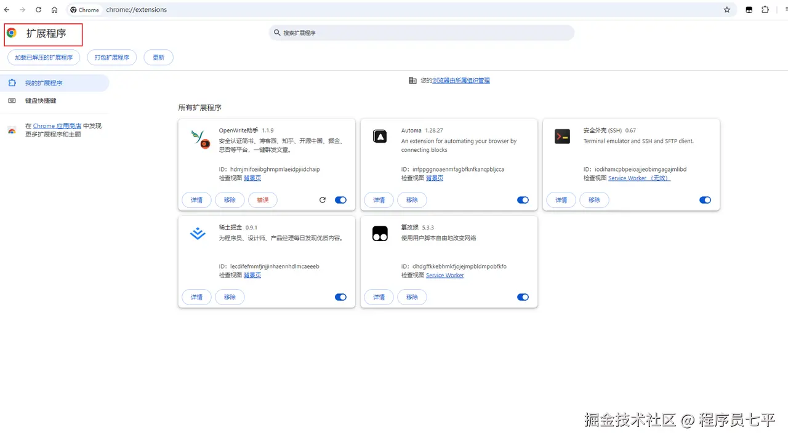Switch off the 稀土掘金 extension
This screenshot has width=788, height=441.
[x=340, y=297]
